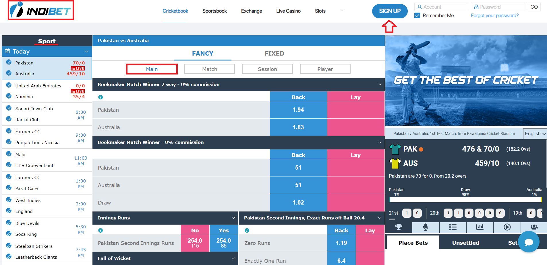The height and width of the screenshot is (265, 547).
Task: Click info icon under Bookmaker Match Winner 2 way
Action: 100,97
